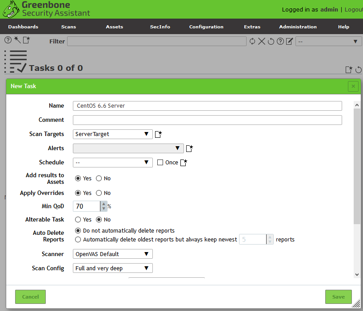The image size is (363, 311).
Task: Open the Schedule dropdown
Action: click(112, 163)
